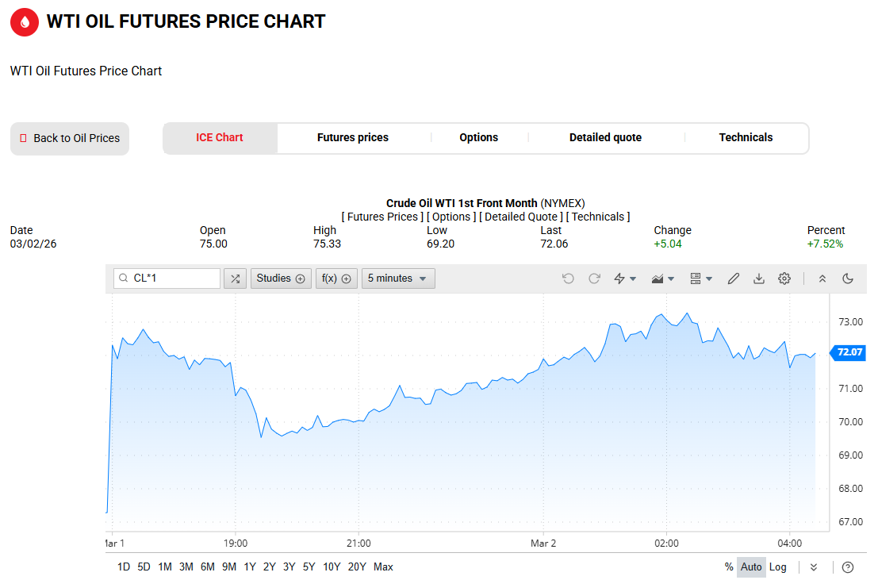Switch to dark mode with moon icon
878x580 pixels.
point(848,278)
